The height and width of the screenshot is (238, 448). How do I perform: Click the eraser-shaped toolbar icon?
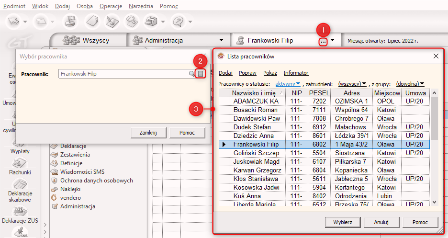pyautogui.click(x=92, y=22)
